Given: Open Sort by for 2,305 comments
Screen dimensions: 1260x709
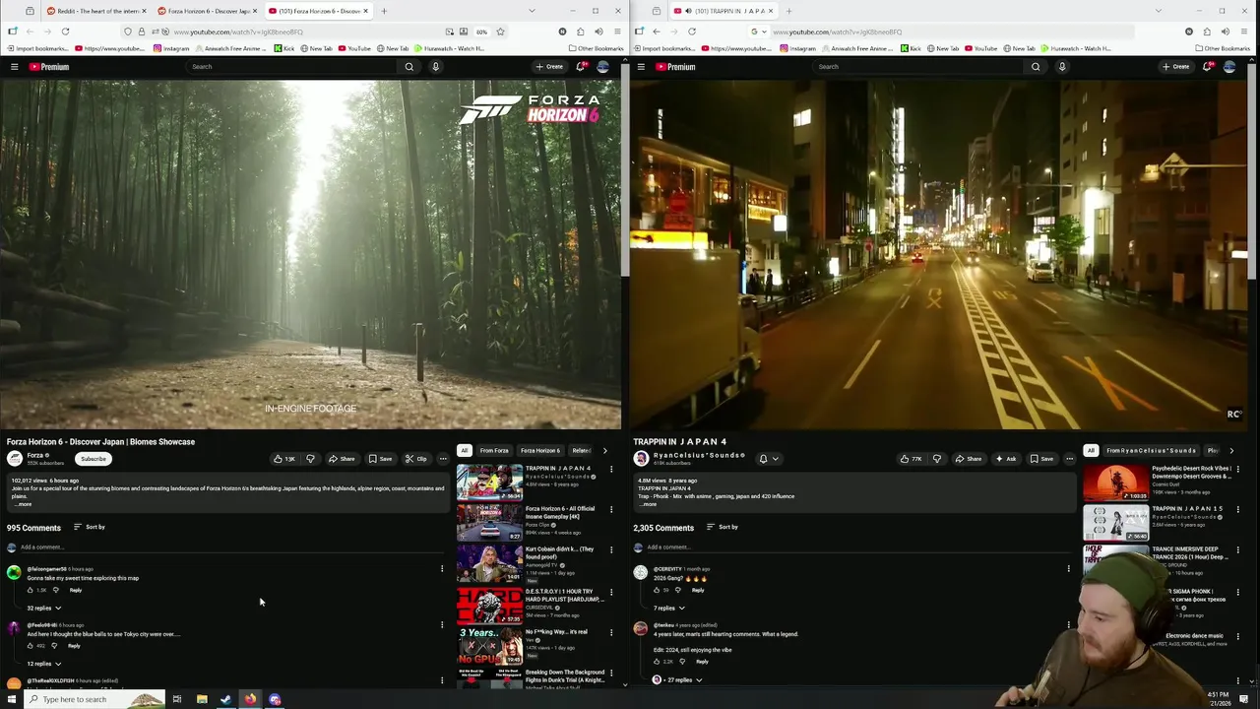Looking at the screenshot, I should pyautogui.click(x=722, y=527).
